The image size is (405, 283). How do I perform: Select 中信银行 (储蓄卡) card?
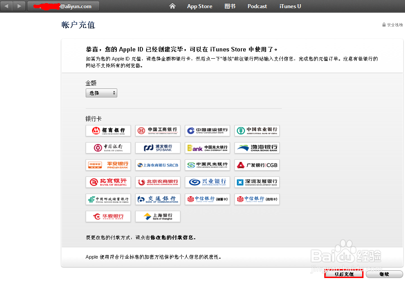point(207,199)
